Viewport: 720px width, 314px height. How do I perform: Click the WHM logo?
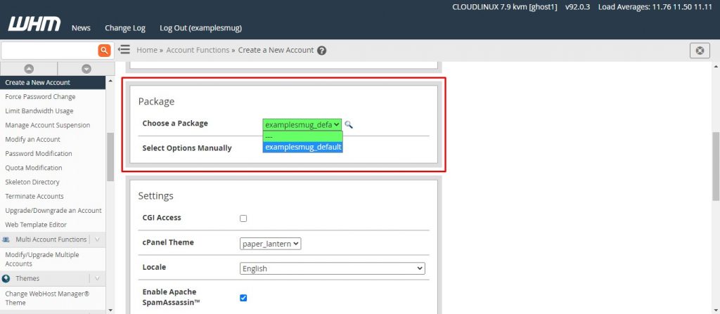[x=34, y=25]
